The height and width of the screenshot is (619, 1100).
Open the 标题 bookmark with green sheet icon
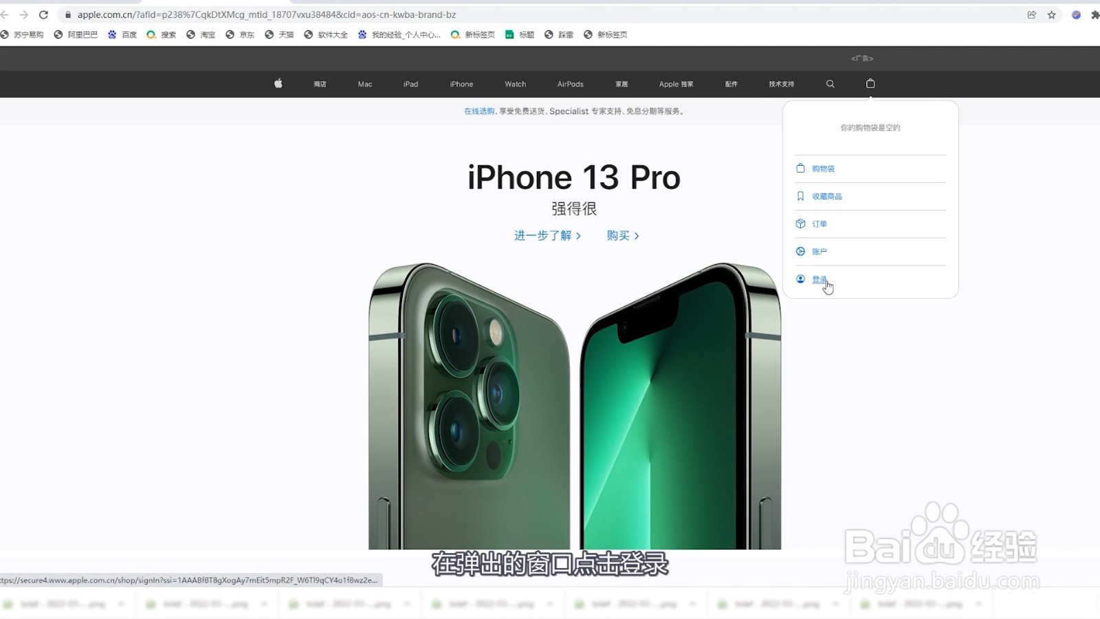pyautogui.click(x=520, y=34)
